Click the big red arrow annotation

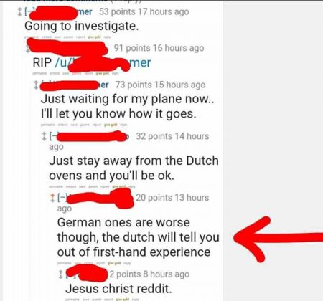coord(278,239)
